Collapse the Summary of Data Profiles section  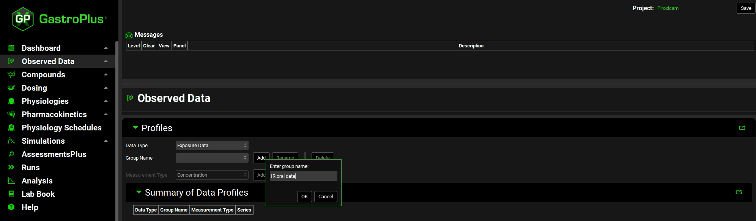pos(139,192)
